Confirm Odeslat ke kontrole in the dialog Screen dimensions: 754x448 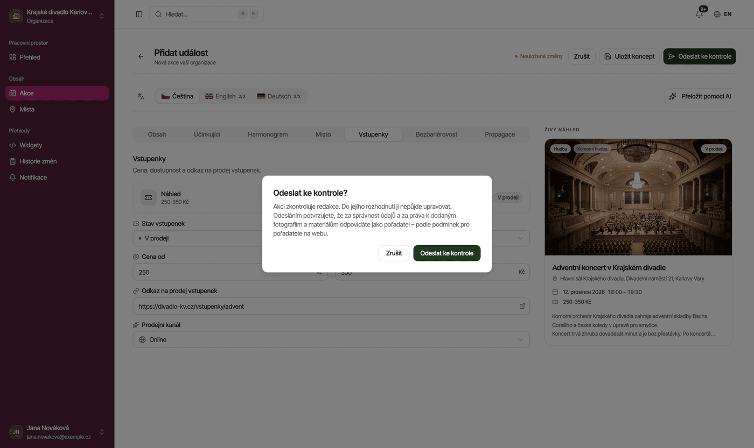click(x=447, y=253)
